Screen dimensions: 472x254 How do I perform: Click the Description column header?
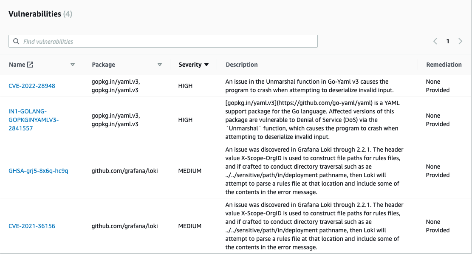[x=242, y=65]
